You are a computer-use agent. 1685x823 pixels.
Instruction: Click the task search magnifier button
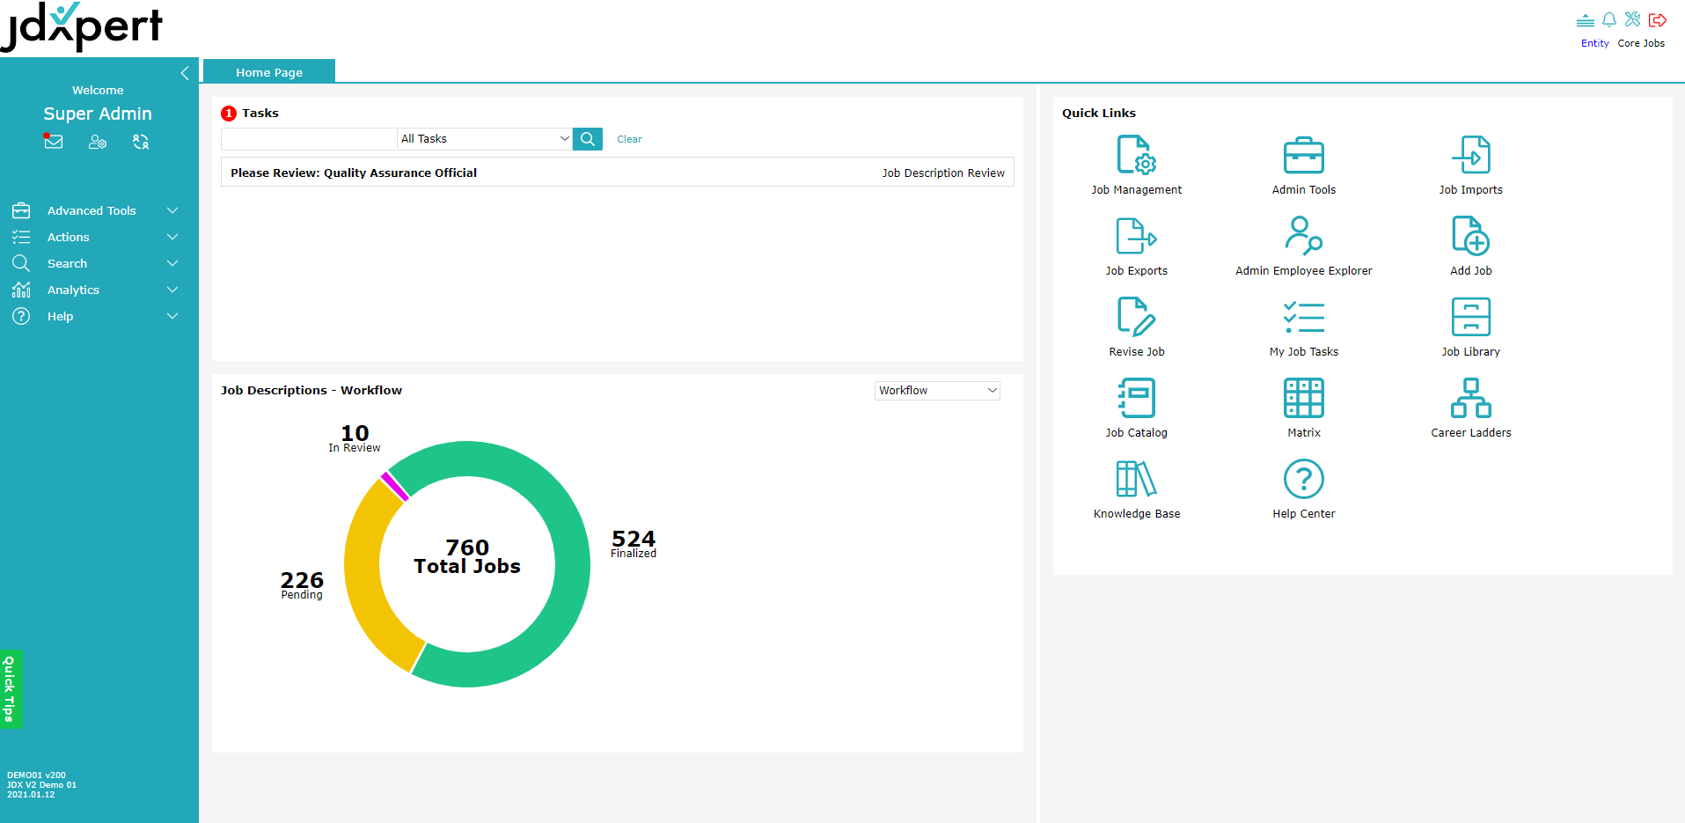(588, 139)
